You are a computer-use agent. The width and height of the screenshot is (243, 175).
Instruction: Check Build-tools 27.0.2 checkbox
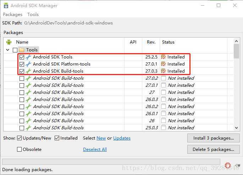click(22, 78)
